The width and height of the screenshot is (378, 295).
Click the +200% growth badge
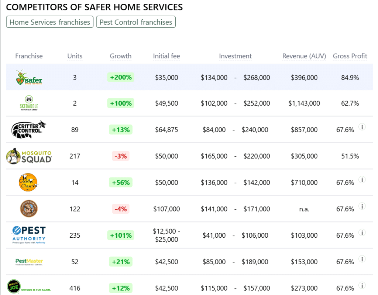[121, 77]
